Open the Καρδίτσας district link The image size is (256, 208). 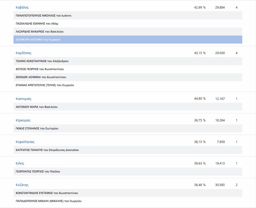pyautogui.click(x=23, y=53)
